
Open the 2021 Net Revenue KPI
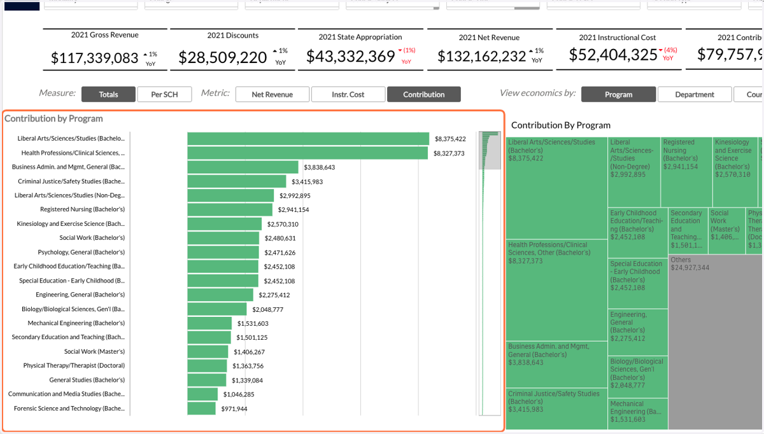tap(489, 50)
